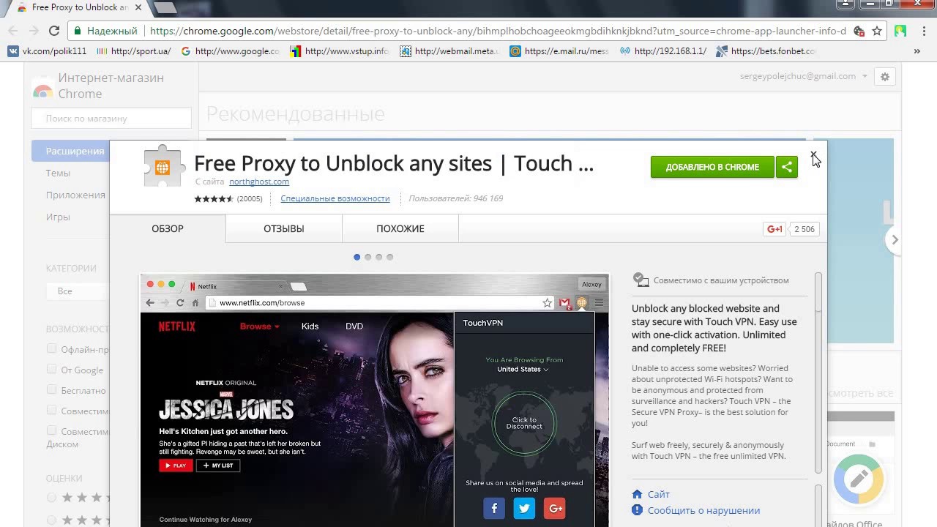Click the extension puzzle icon
937x527 pixels.
click(x=163, y=167)
